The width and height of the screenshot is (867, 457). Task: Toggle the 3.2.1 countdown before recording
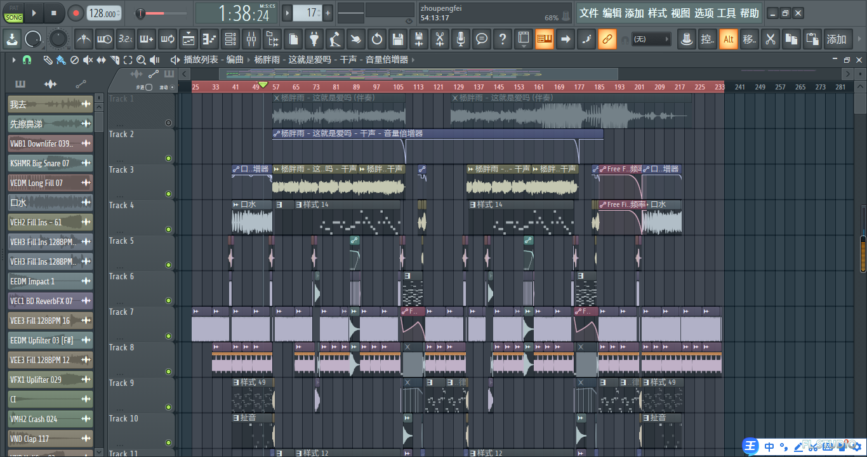126,39
